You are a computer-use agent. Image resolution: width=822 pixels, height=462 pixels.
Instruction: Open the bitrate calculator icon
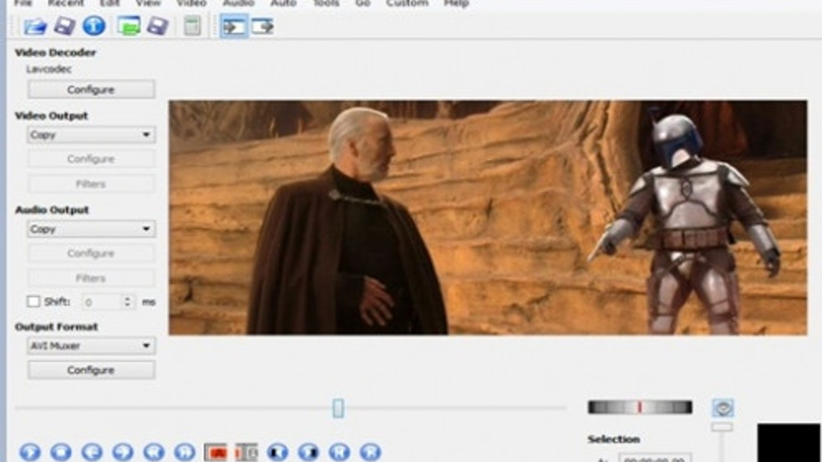pos(192,26)
